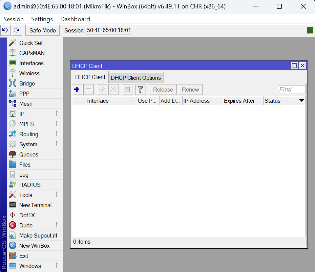Open the Bridge menu
315x272 pixels.
click(x=35, y=83)
